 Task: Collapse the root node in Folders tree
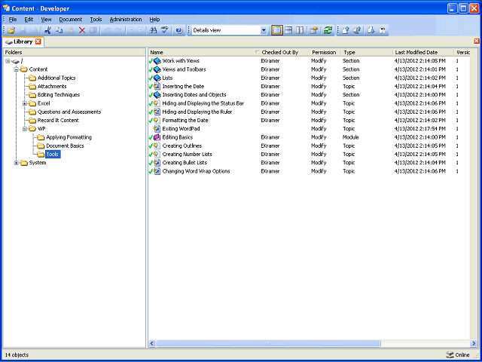[x=8, y=61]
